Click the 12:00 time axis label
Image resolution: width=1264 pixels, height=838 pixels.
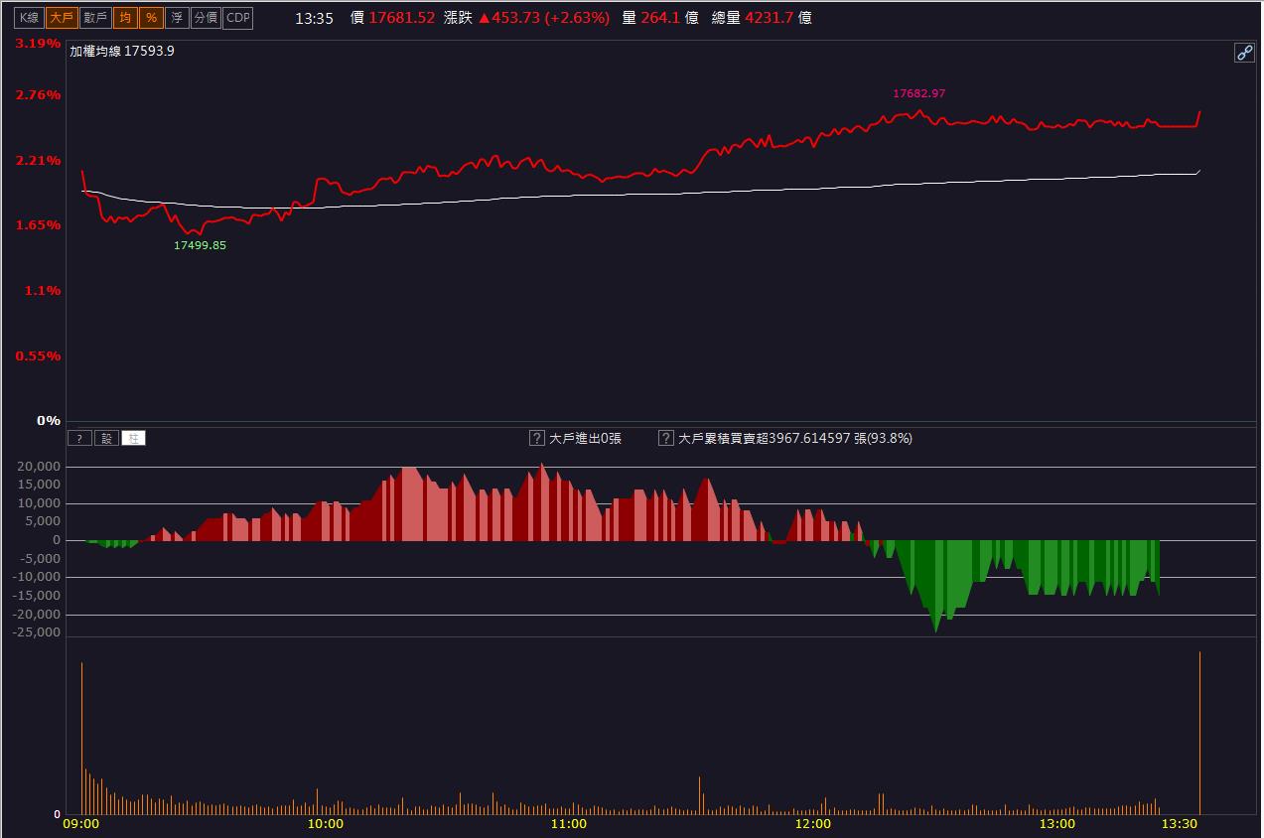(813, 824)
